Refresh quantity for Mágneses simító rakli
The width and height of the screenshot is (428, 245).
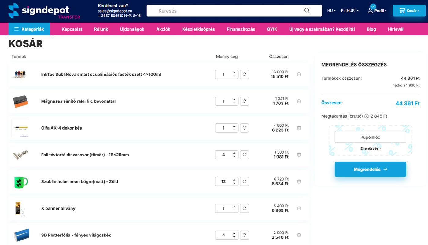pyautogui.click(x=244, y=101)
